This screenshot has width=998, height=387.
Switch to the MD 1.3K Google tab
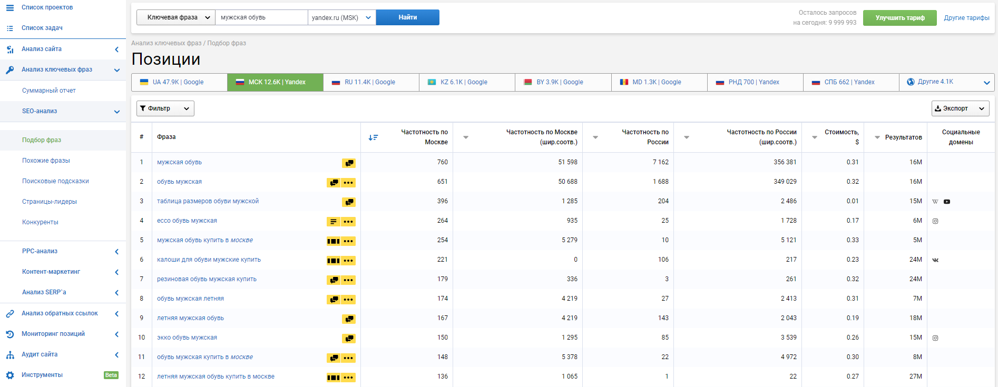pyautogui.click(x=659, y=82)
